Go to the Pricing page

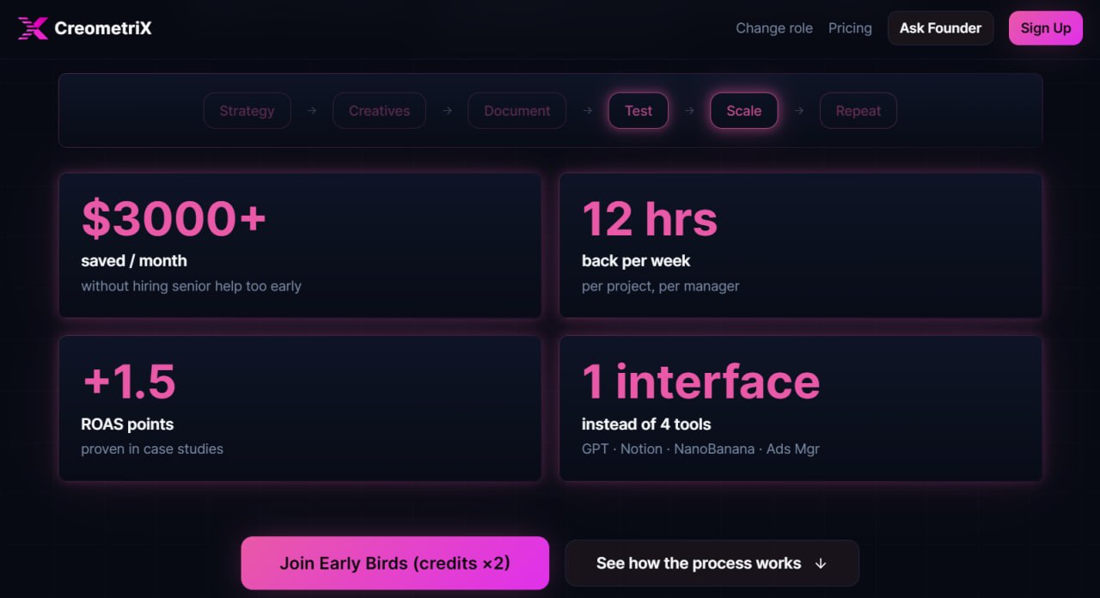tap(849, 28)
